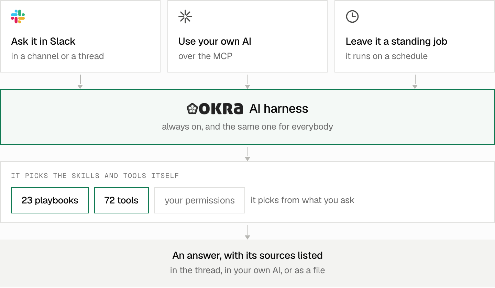The height and width of the screenshot is (288, 495).
Task: Open the Leave it a standing job card
Action: pos(415,36)
